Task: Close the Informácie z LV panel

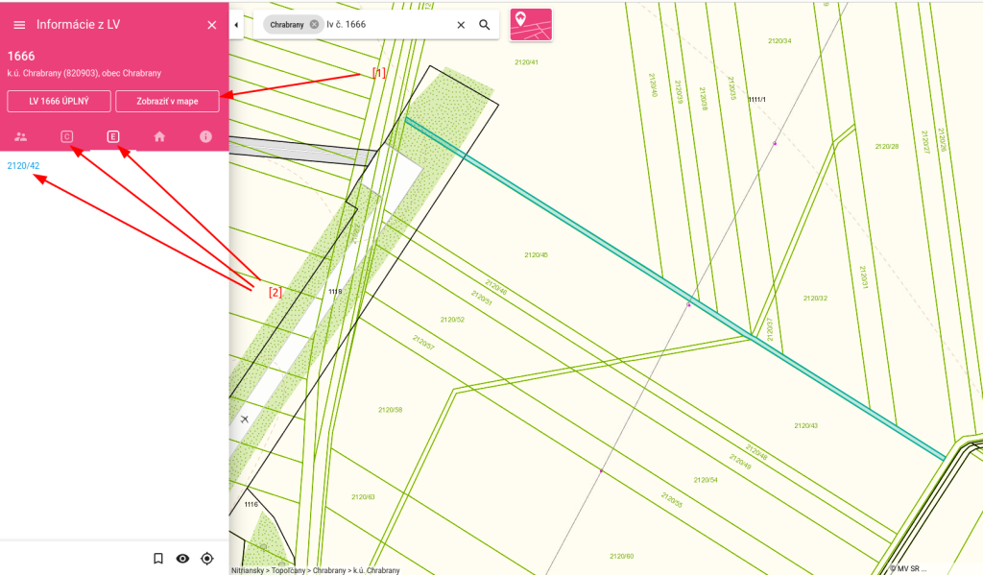Action: 212,25
